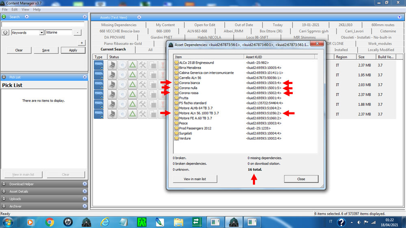
Task: Collapse the Search panel with its chevron
Action: (85, 17)
